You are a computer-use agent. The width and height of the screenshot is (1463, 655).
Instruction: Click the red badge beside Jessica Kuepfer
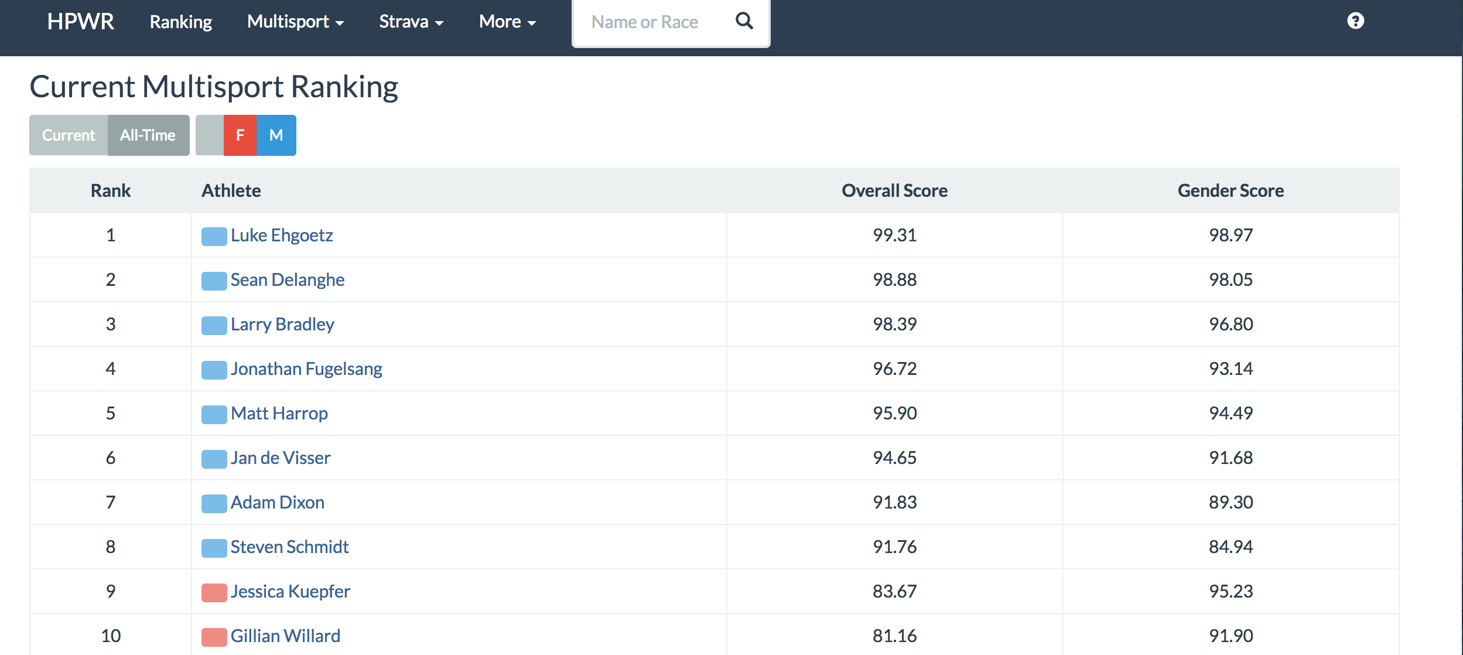click(x=214, y=592)
